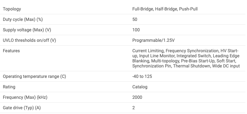
Task: Select the Catalog rating value
Action: [x=140, y=87]
